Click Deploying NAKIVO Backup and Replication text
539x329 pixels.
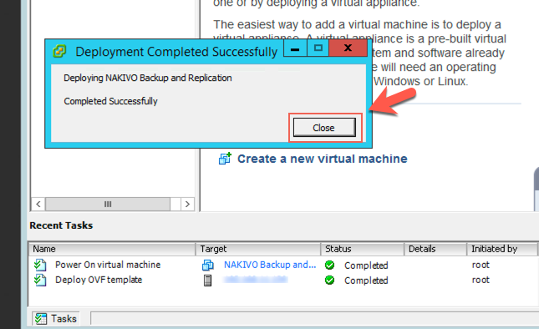[x=148, y=78]
